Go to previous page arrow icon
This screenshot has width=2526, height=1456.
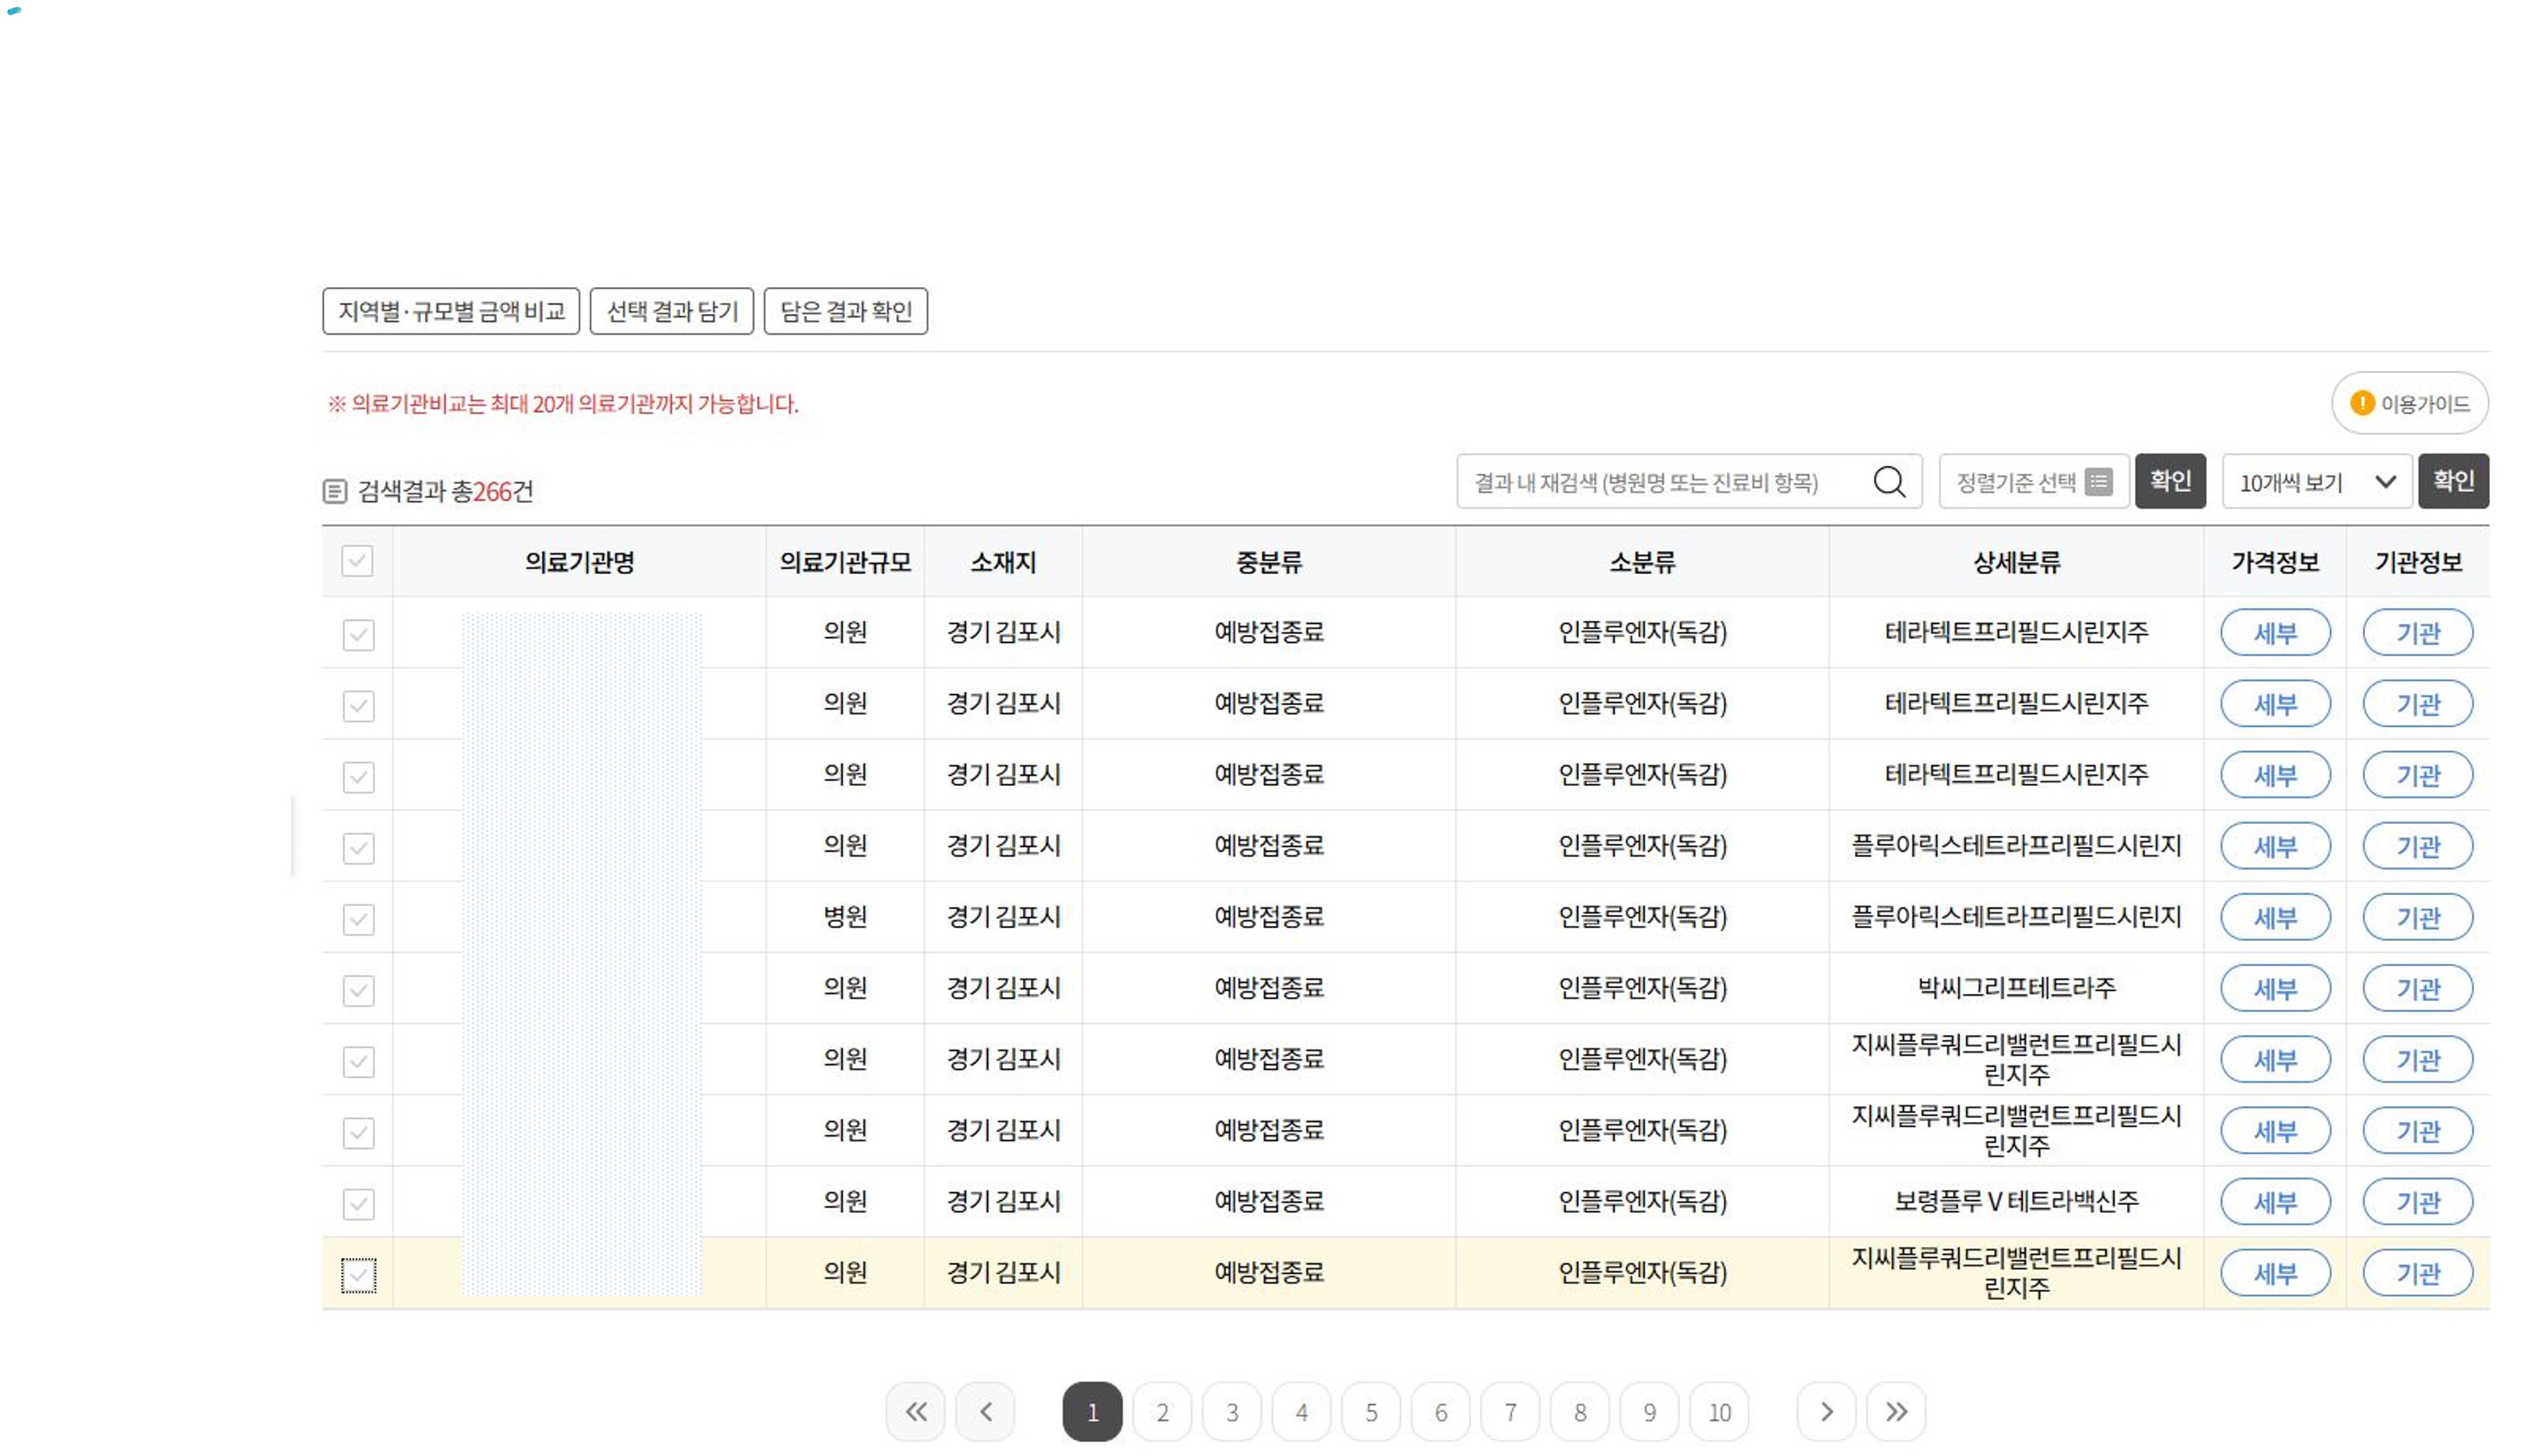click(985, 1411)
